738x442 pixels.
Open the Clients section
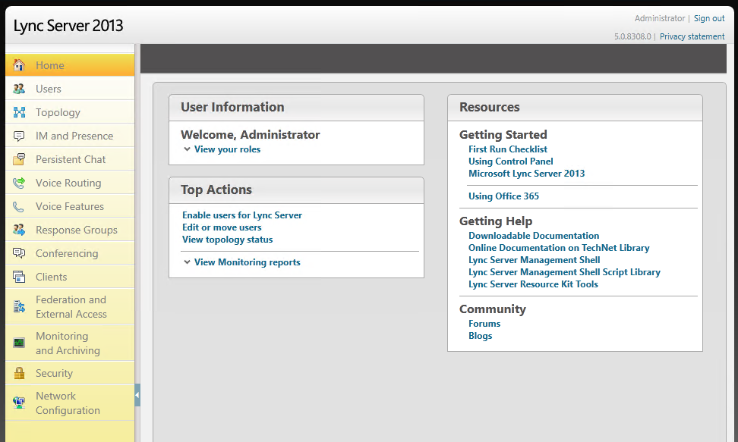[x=70, y=277]
